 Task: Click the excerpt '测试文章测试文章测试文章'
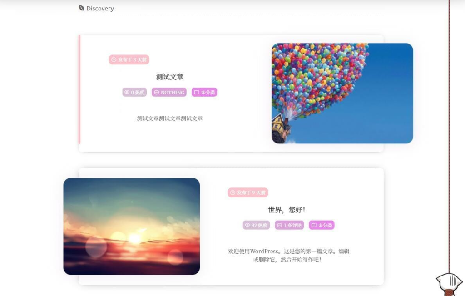click(169, 118)
